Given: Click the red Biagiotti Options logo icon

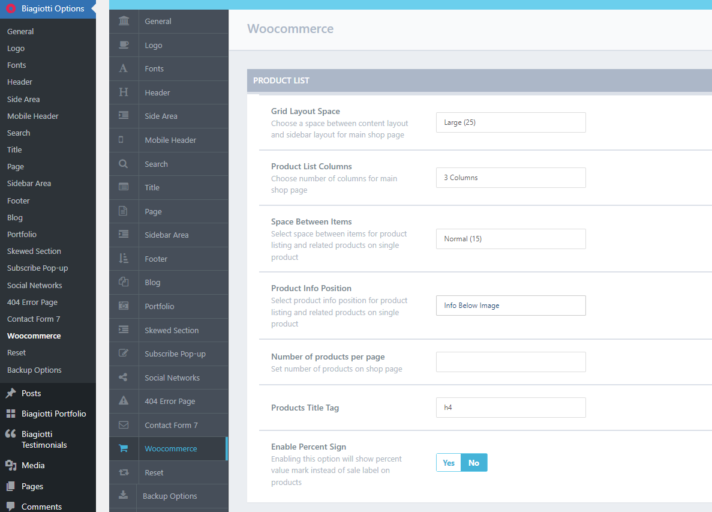Looking at the screenshot, I should pyautogui.click(x=11, y=8).
